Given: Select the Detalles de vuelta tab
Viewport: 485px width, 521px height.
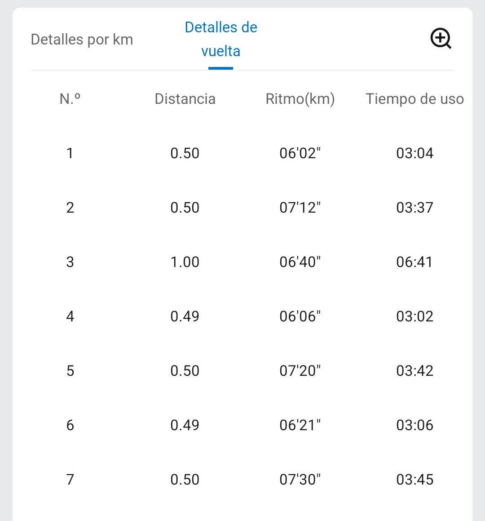Looking at the screenshot, I should [x=221, y=39].
